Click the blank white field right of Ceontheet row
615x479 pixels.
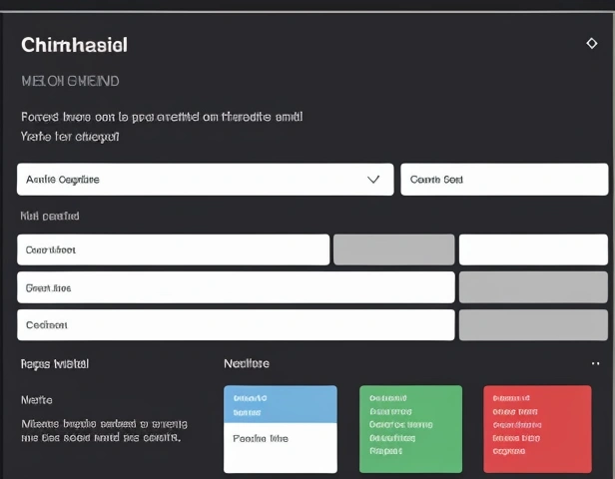click(533, 249)
